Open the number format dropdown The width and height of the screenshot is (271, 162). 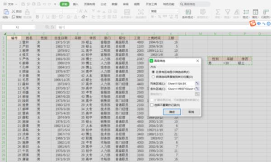point(178,11)
